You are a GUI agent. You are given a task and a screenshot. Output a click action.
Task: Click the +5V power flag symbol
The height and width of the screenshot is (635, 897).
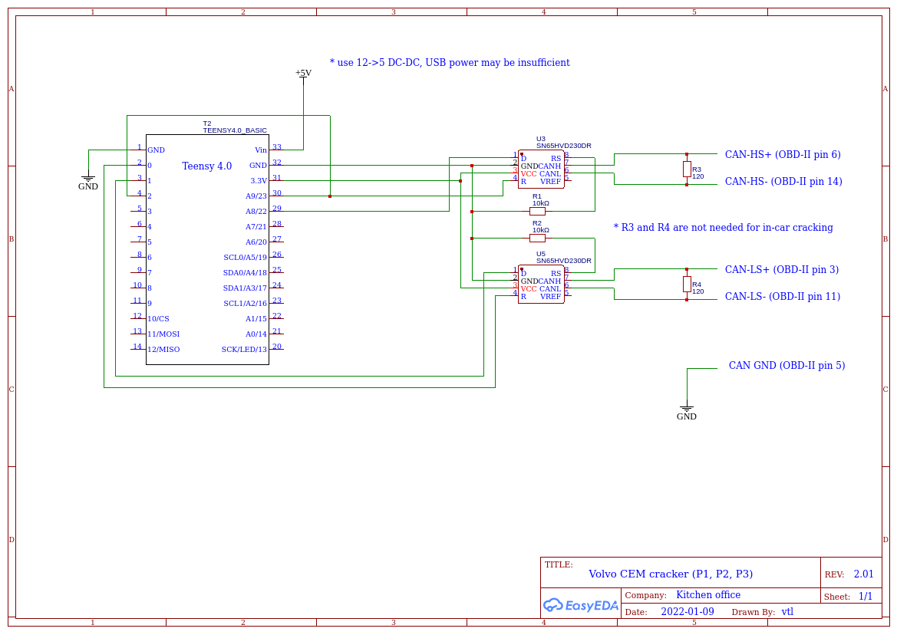tap(304, 75)
